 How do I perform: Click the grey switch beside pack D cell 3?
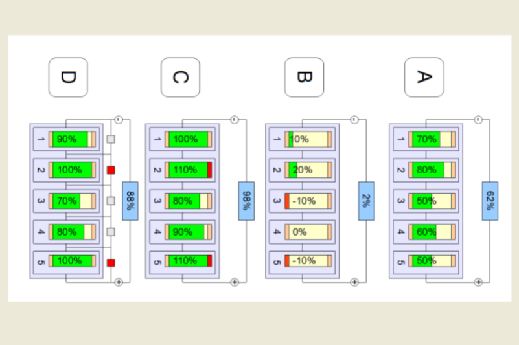111,201
